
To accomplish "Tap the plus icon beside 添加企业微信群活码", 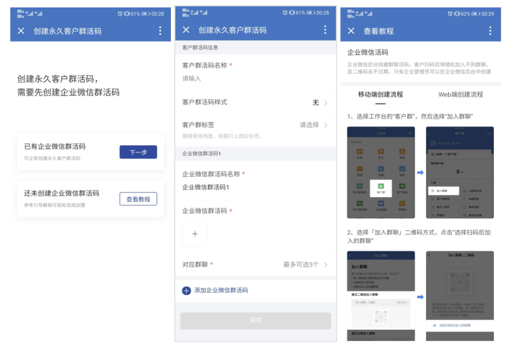I will (187, 291).
